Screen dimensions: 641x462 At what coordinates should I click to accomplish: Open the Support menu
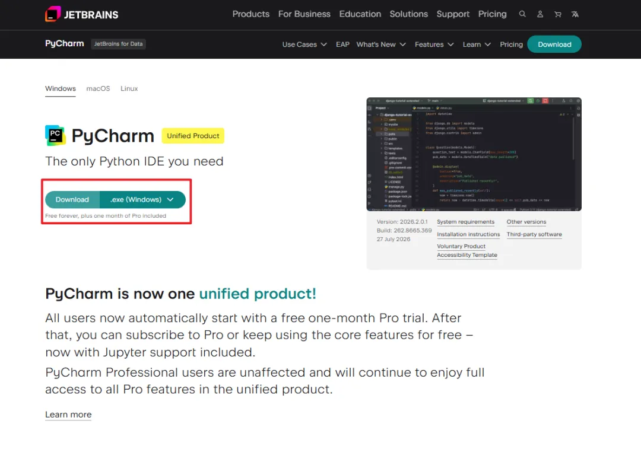pos(453,14)
